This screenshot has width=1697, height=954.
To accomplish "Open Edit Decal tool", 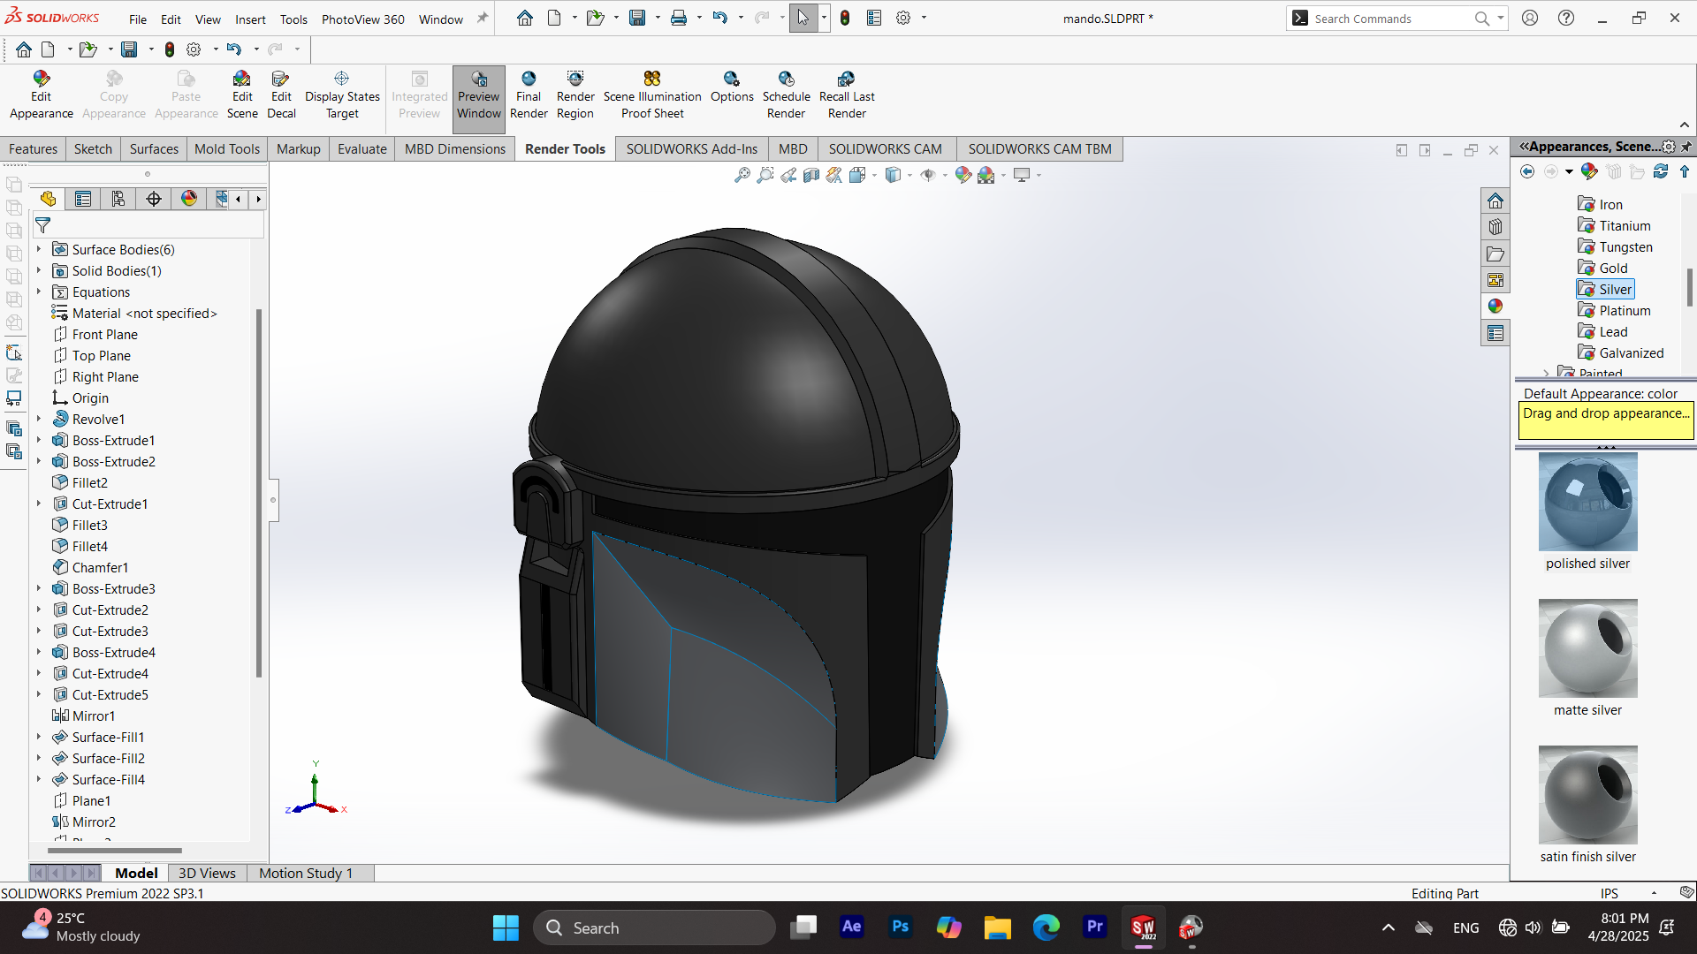I will (281, 95).
